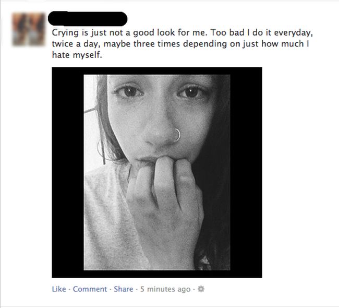Click the word 'Crying' starting the post

66,33
